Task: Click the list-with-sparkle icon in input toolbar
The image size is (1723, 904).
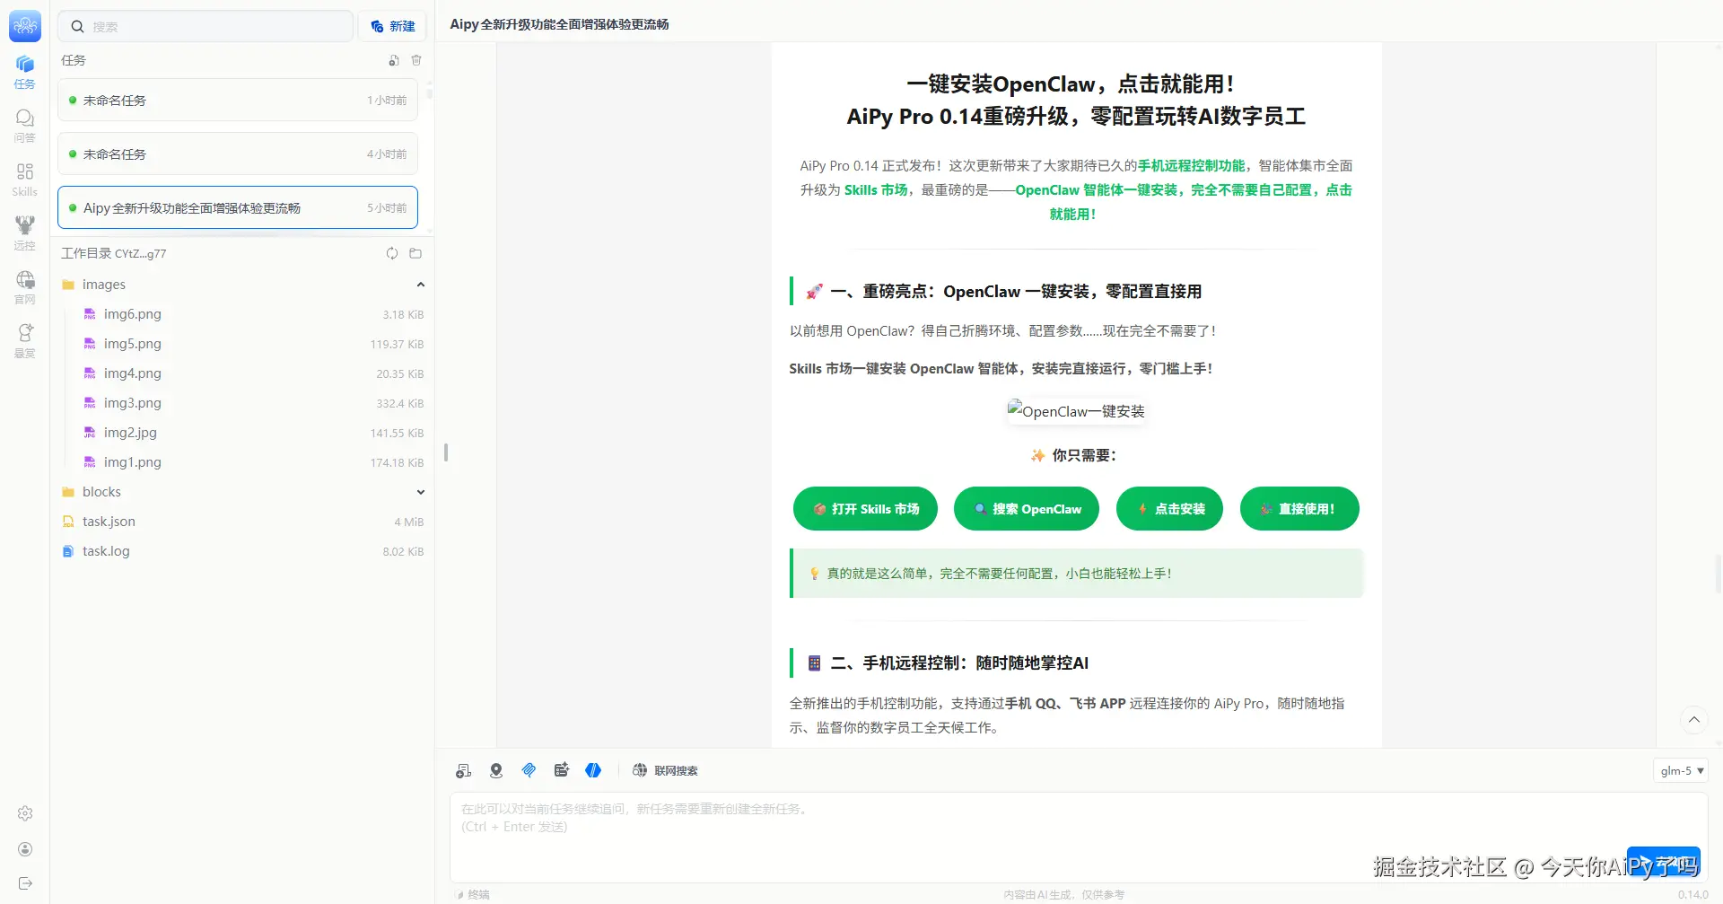Action: (561, 770)
